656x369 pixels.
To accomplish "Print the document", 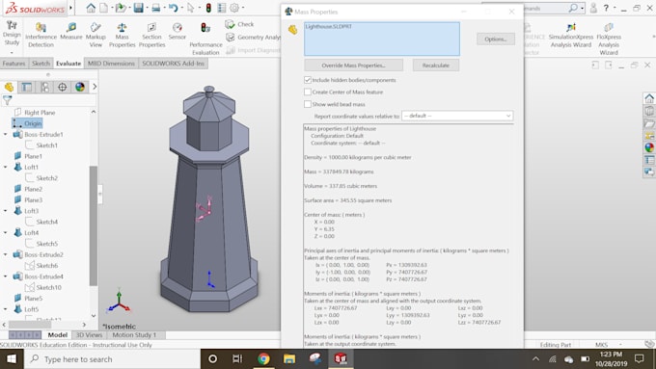I will [x=156, y=8].
